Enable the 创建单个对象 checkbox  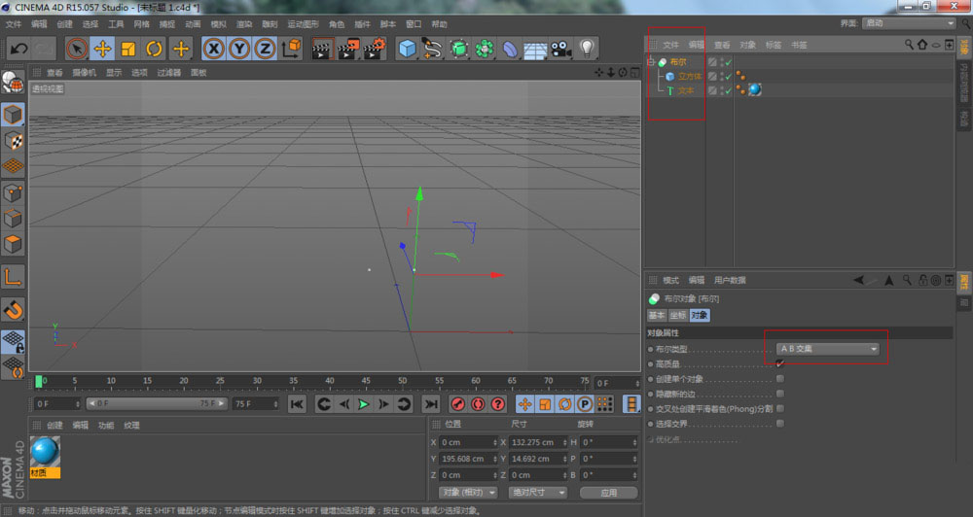pyautogui.click(x=780, y=379)
